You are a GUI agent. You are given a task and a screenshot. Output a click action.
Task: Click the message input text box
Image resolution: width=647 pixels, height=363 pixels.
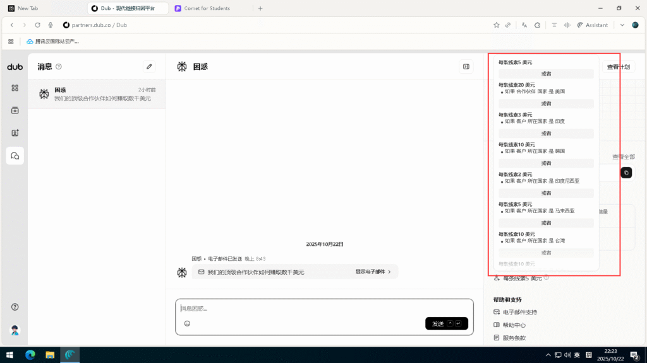point(323,308)
